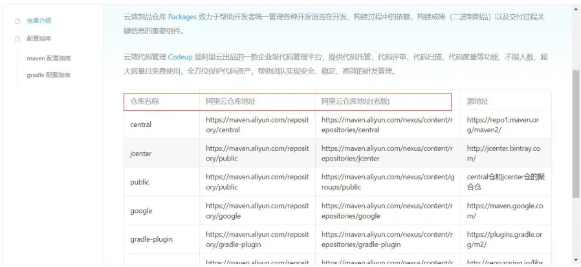Expand the 配置指南 sidebar section

(39, 39)
